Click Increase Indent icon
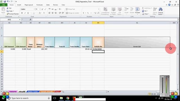 (63, 13)
